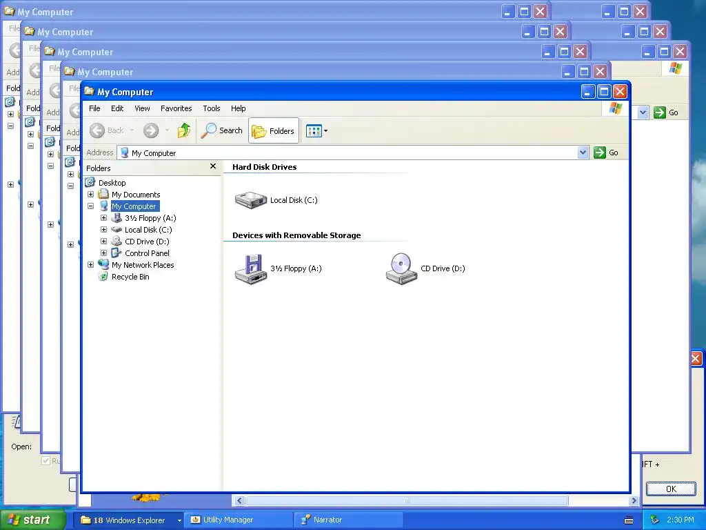Click the Go button beside address bar
Image resolution: width=706 pixels, height=530 pixels.
pyautogui.click(x=607, y=153)
